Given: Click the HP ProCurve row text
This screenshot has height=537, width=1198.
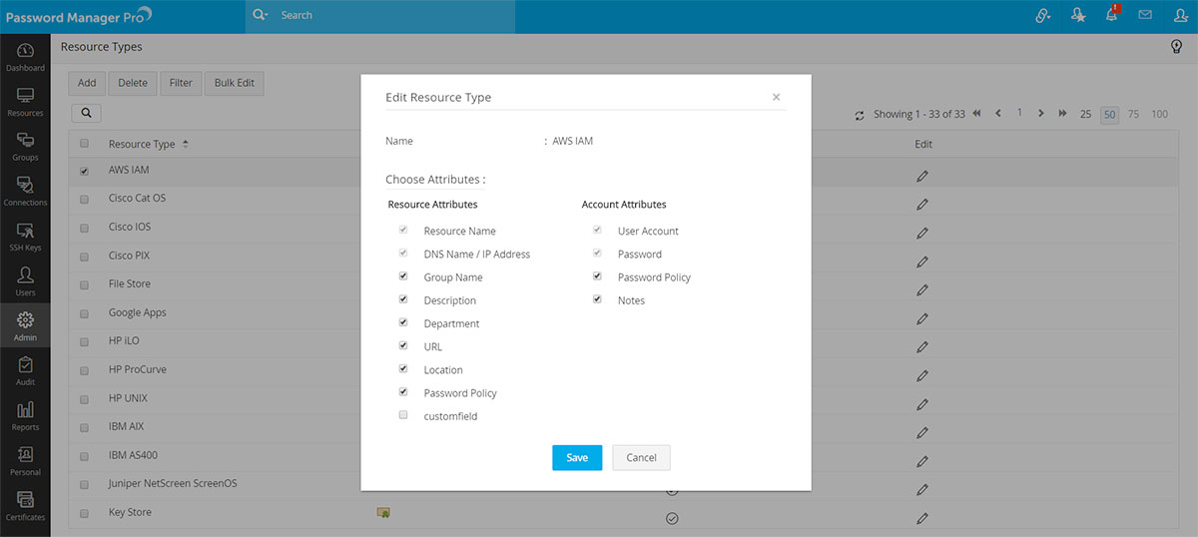Looking at the screenshot, I should [x=138, y=369].
